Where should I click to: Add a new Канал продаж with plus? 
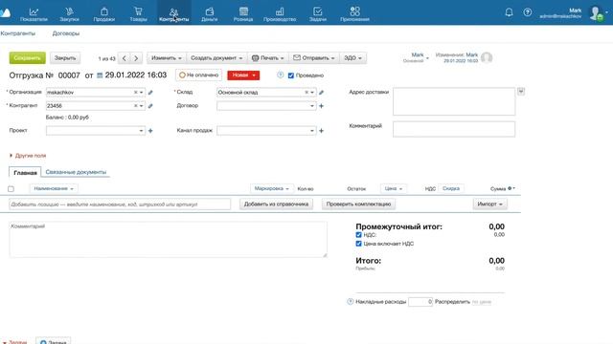pyautogui.click(x=322, y=131)
